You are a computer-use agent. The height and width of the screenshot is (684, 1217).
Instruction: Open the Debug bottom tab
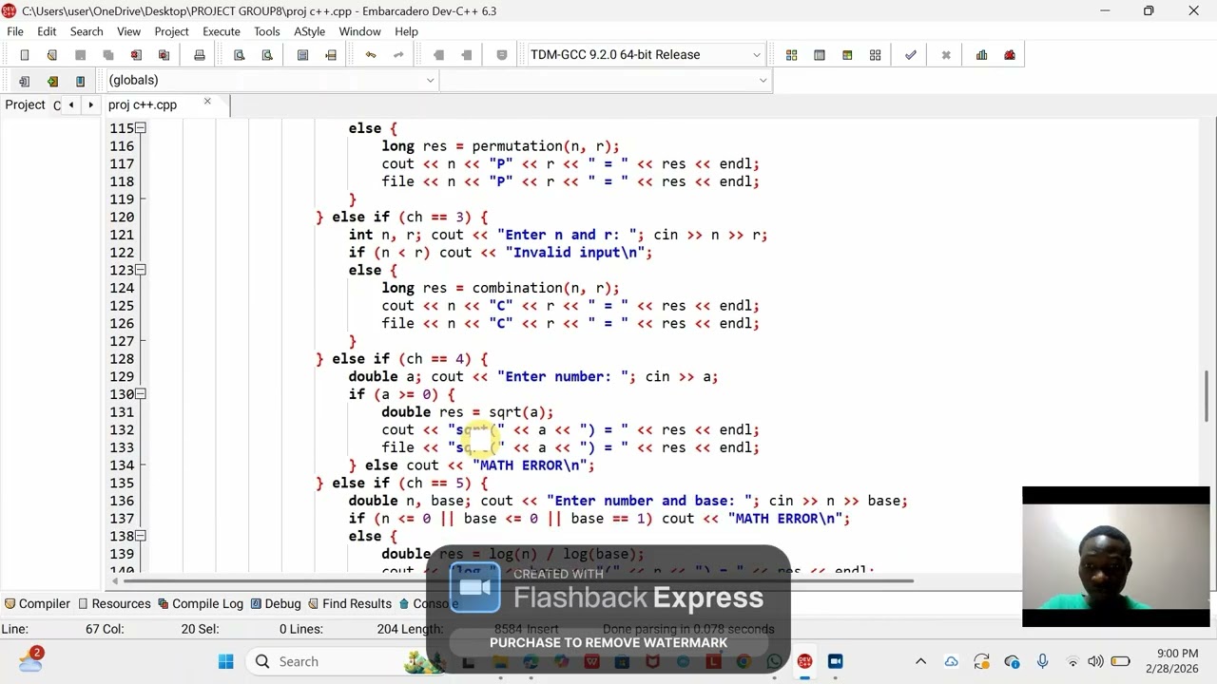[276, 603]
